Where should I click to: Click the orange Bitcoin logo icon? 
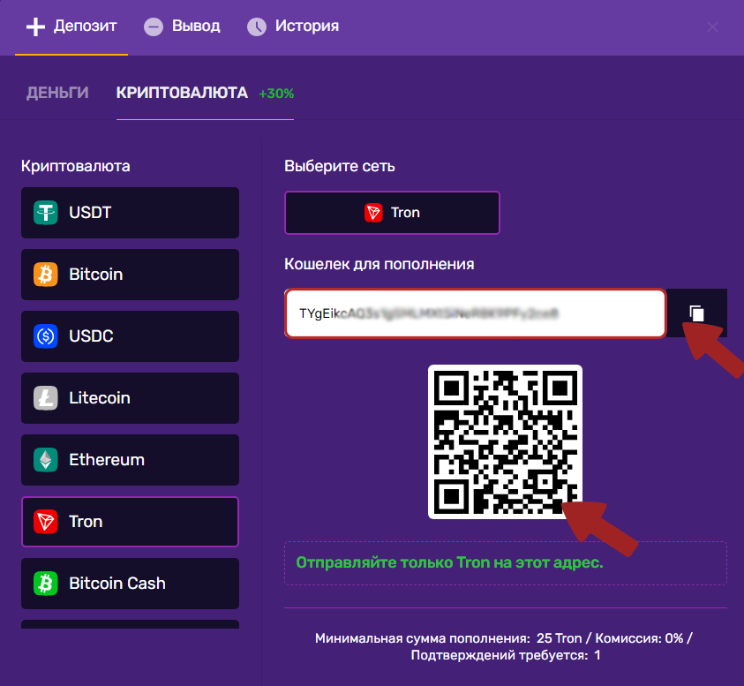point(46,275)
